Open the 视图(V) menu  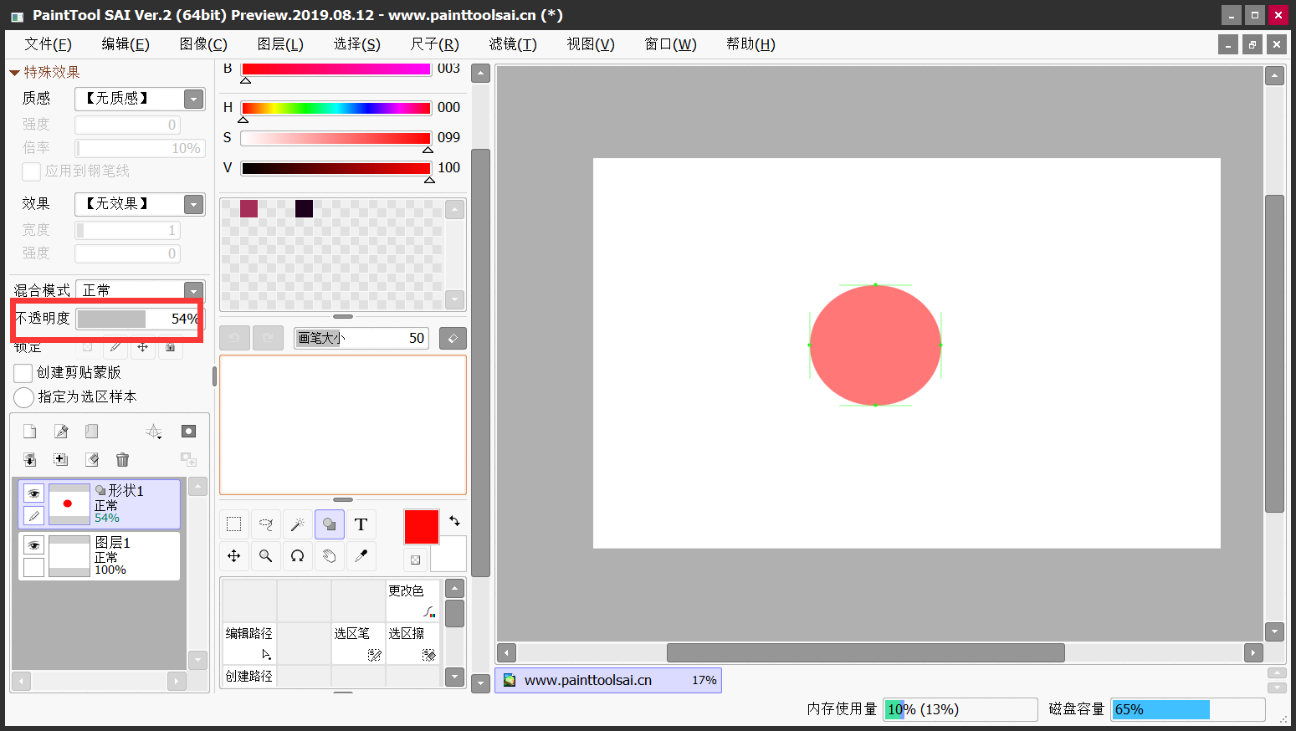coord(591,44)
